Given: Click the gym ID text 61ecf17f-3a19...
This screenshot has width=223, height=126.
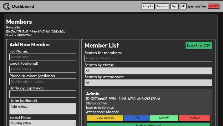Looking at the screenshot, I should coord(36,32).
